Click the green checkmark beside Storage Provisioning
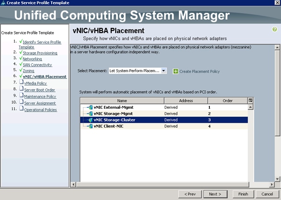Screen dimensions: 281x200 (21, 52)
